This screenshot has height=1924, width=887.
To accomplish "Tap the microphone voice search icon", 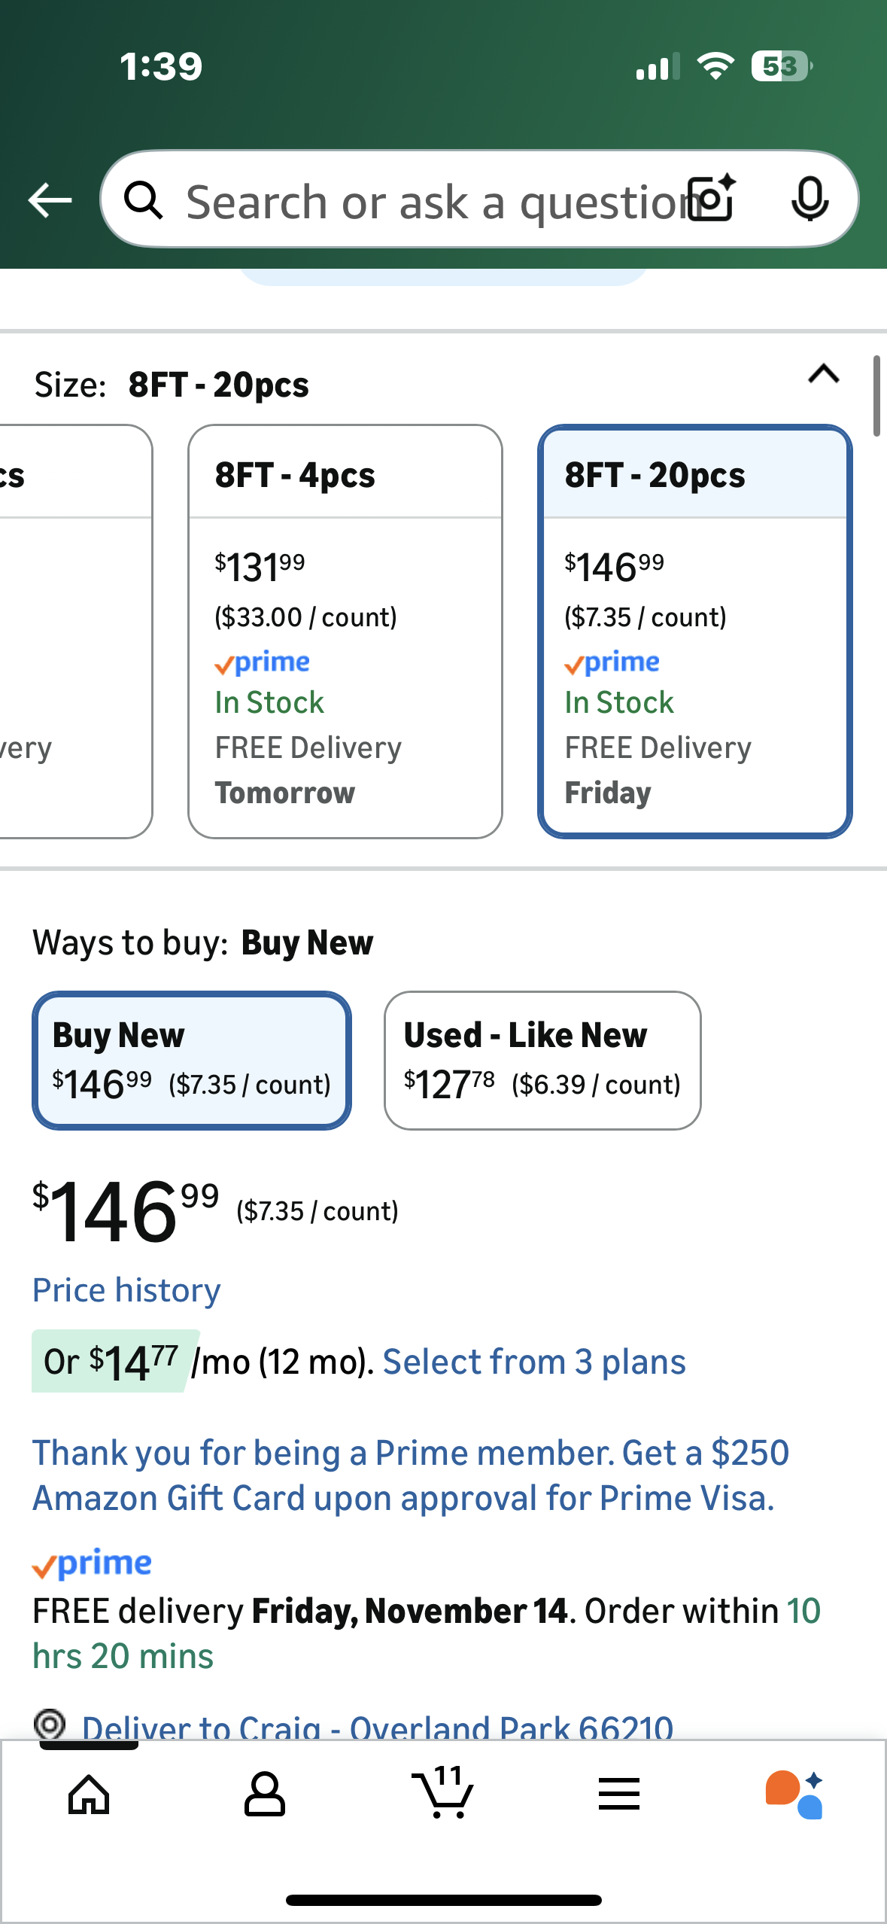I will tap(810, 200).
